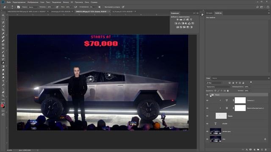Viewport: 271px width, 152px height.
Task: Select the Clone Stamp tool
Action: point(3,55)
